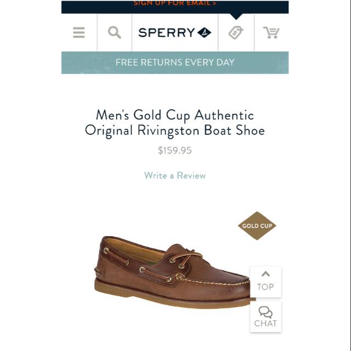The image size is (351, 351).
Task: Open the price tag offers icon
Action: click(236, 33)
